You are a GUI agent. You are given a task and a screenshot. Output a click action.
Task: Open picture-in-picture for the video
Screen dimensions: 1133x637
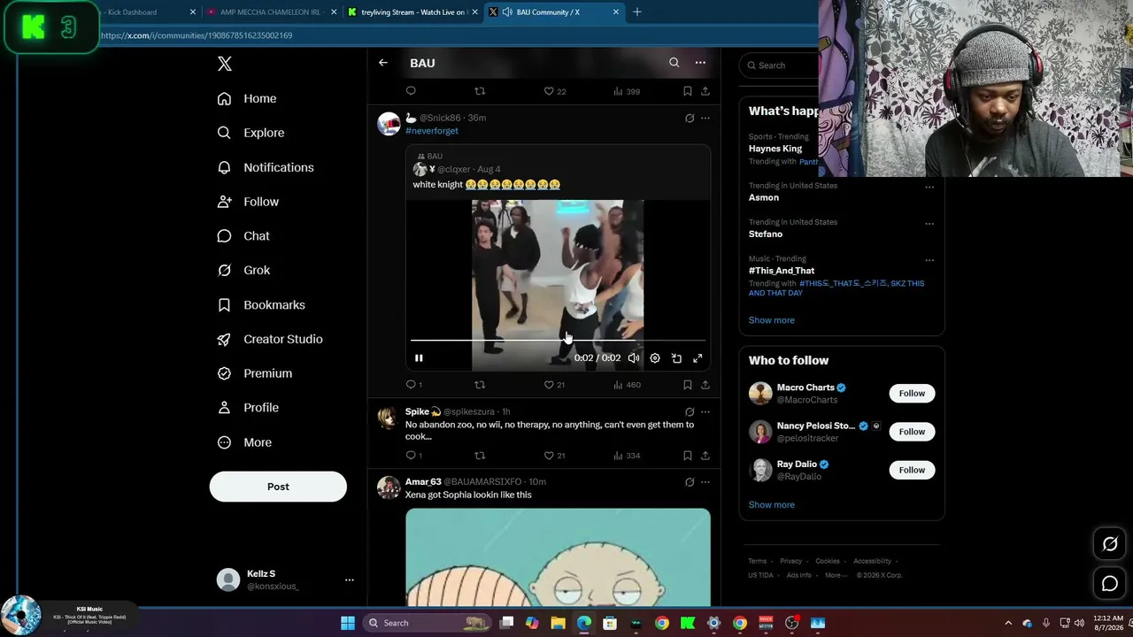pyautogui.click(x=676, y=358)
